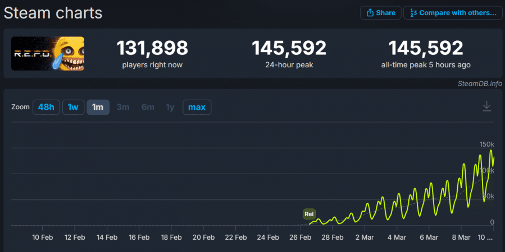Screen dimensions: 505x252
Task: Open Compare with others option
Action: pos(453,13)
